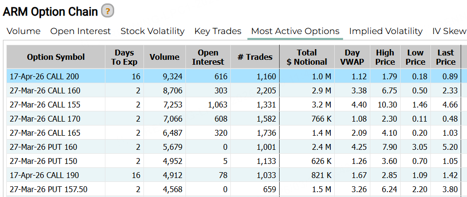Sort by Day VWAP column header
This screenshot has height=197, width=467.
pos(352,57)
